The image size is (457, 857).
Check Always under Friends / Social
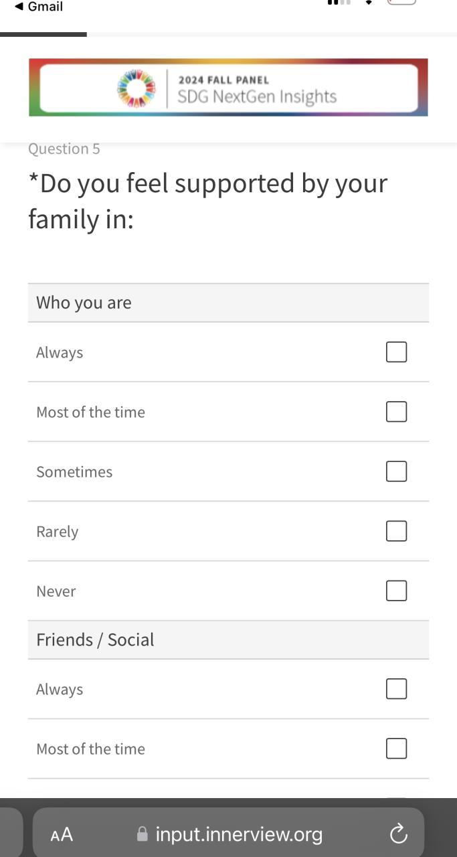coord(396,689)
